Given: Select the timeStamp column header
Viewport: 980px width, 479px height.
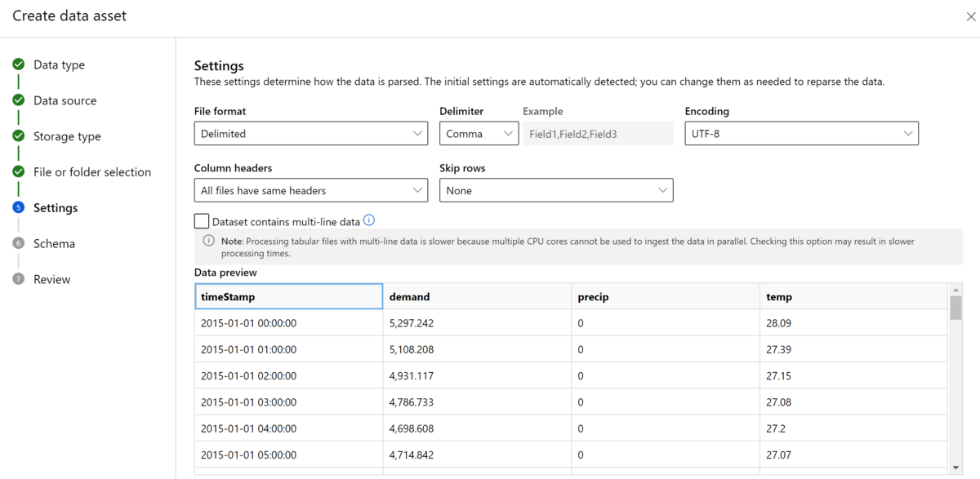Looking at the screenshot, I should pyautogui.click(x=288, y=297).
